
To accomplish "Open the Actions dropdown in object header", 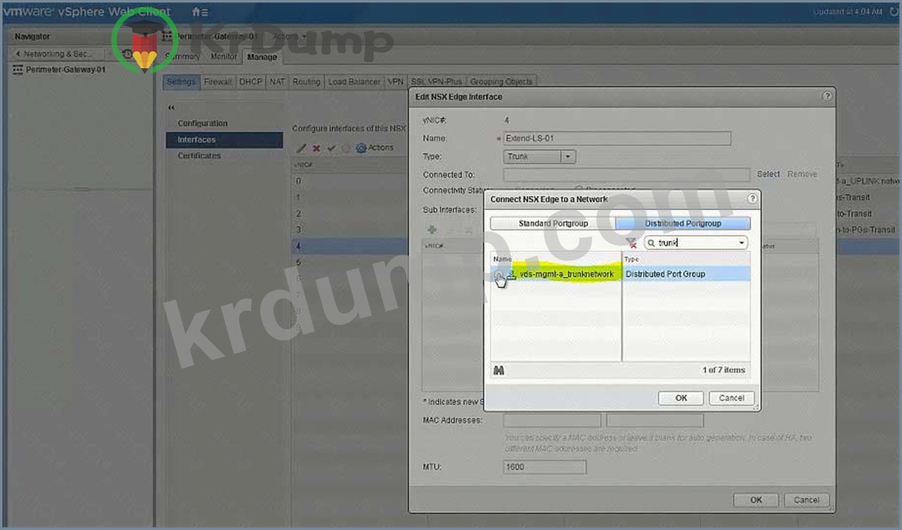I will coord(289,36).
